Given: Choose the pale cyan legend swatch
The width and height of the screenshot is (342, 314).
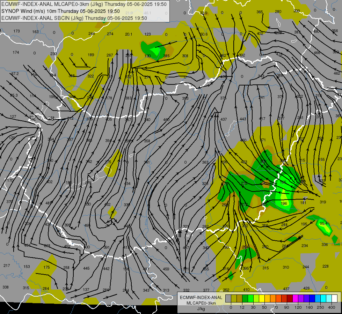Looking at the screenshot, I should tap(329, 299).
